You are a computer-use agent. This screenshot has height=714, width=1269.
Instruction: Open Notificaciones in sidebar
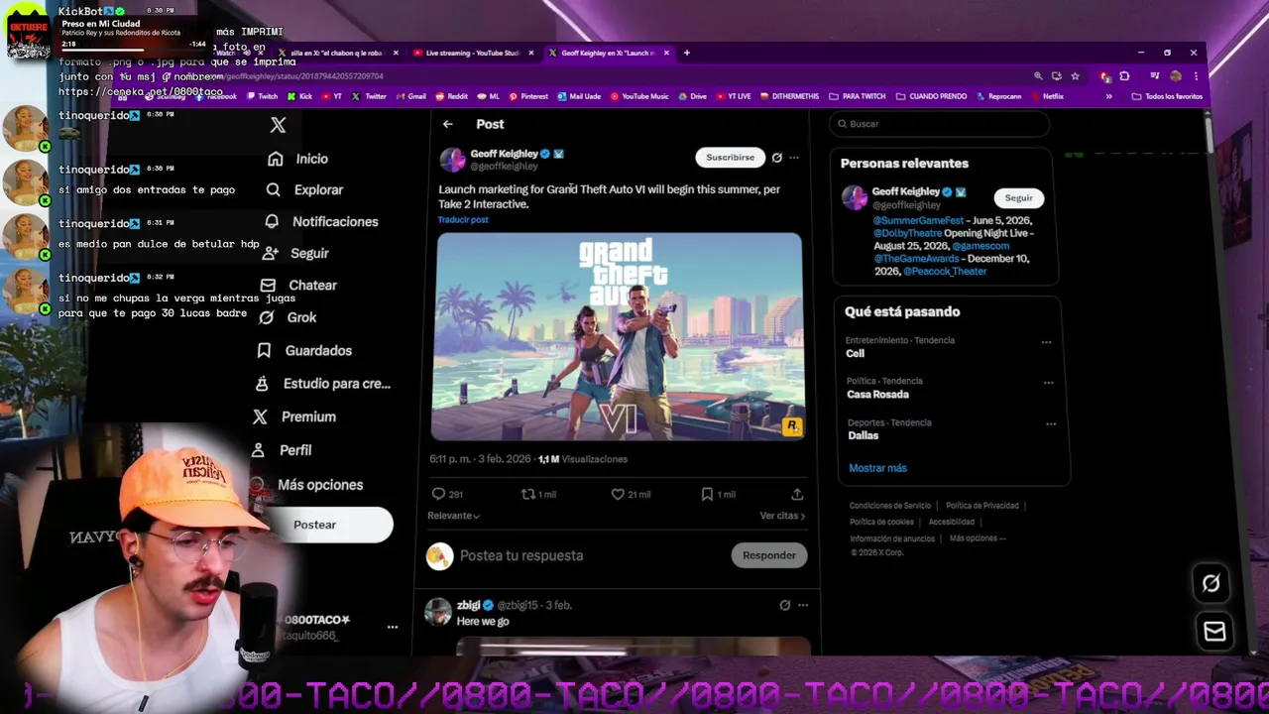tap(321, 221)
